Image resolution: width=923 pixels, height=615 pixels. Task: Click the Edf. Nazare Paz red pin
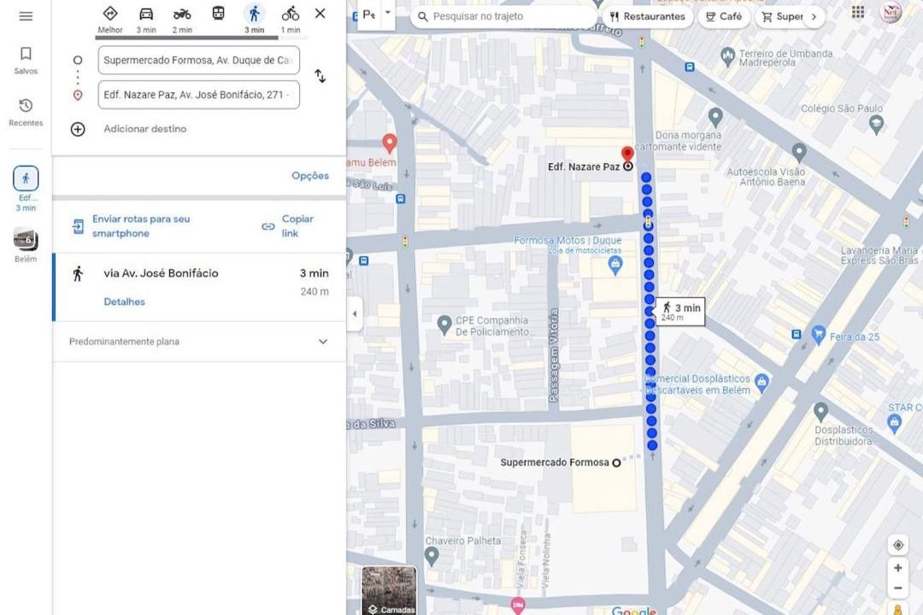(x=627, y=155)
